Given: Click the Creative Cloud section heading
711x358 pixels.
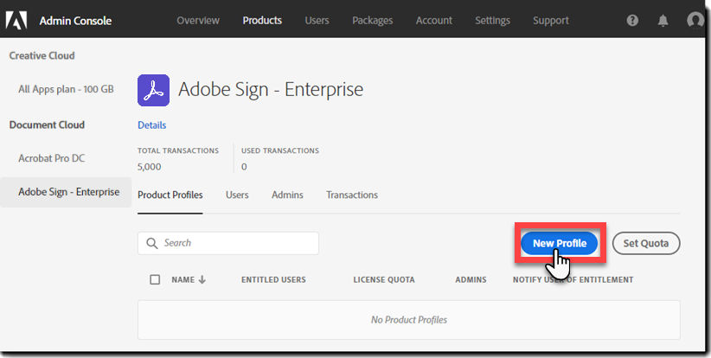Looking at the screenshot, I should [42, 55].
